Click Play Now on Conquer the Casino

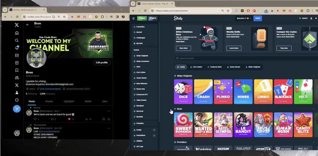(284, 48)
